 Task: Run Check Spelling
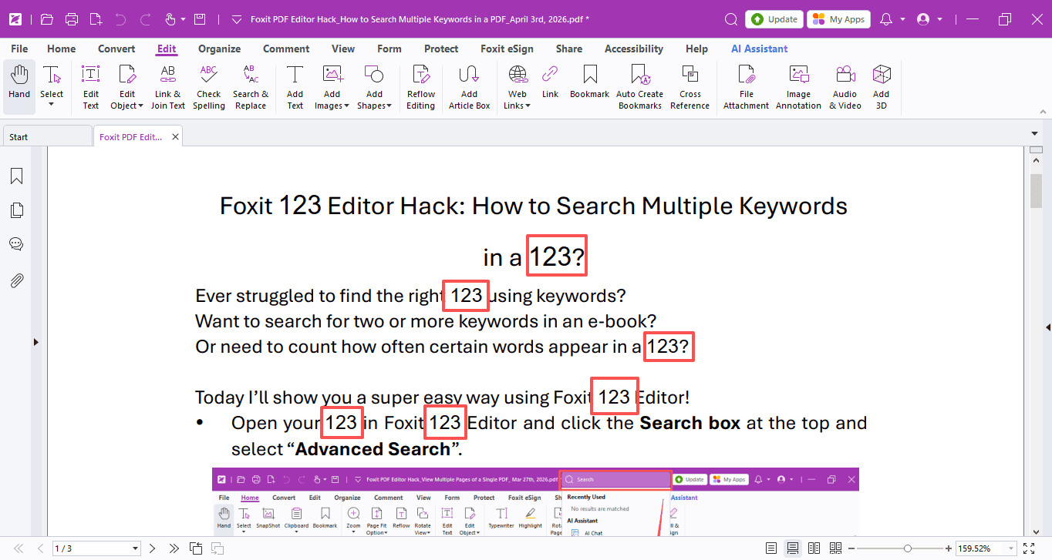(208, 87)
